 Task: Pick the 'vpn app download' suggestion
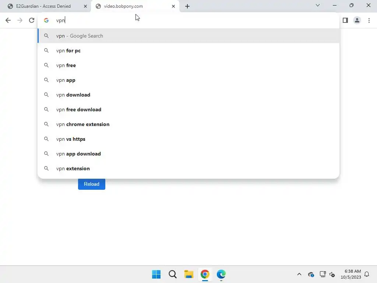pyautogui.click(x=188, y=154)
